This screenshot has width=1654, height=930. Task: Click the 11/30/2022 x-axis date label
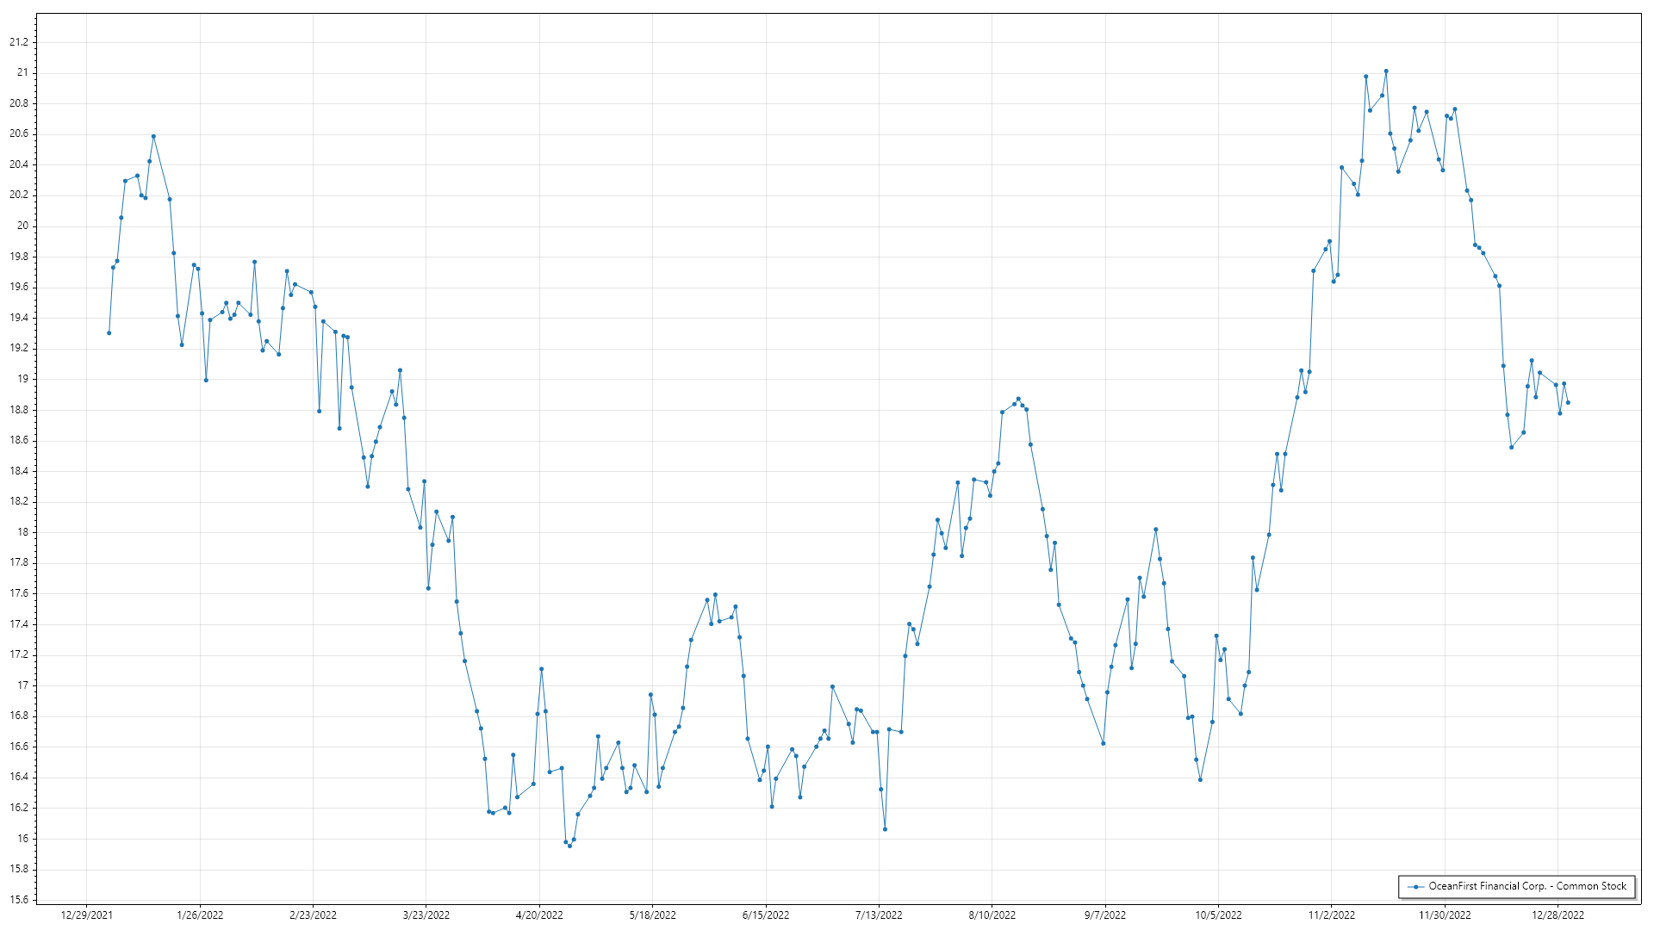tap(1445, 915)
